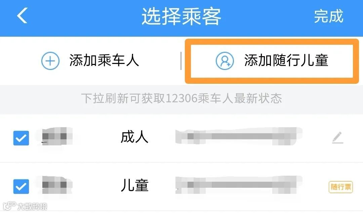Click the pencil edit icon on adult row
The width and height of the screenshot is (363, 213).
tap(338, 137)
